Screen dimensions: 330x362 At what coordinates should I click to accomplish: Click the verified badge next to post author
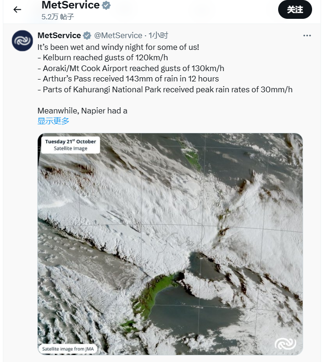[87, 35]
